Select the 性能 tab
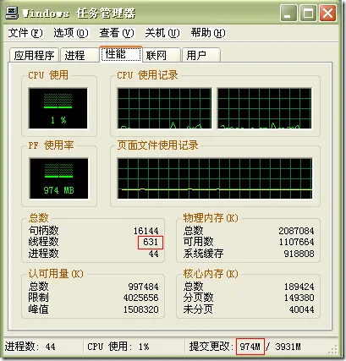The image size is (346, 361). tap(121, 54)
